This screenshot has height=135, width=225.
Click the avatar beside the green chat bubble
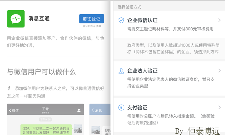click(x=78, y=129)
